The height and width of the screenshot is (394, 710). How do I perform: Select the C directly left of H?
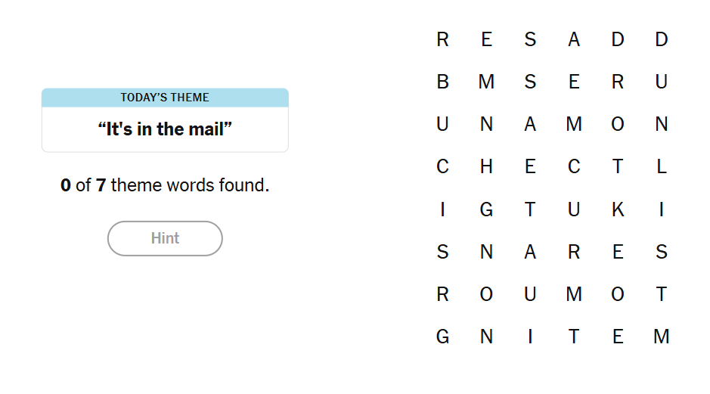(442, 167)
